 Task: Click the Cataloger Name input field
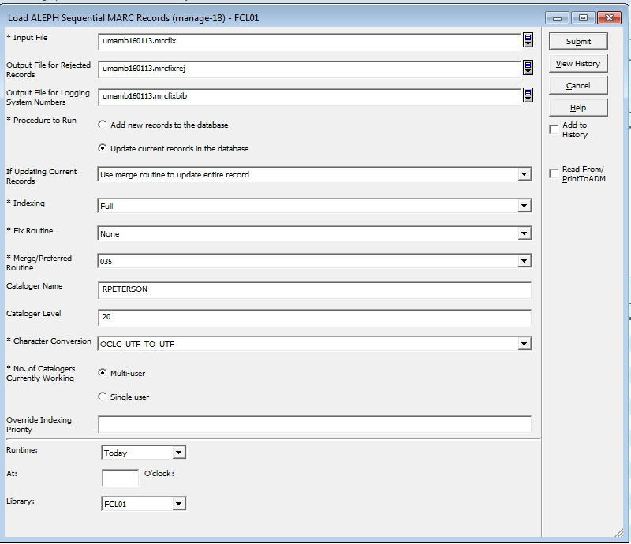pos(314,289)
